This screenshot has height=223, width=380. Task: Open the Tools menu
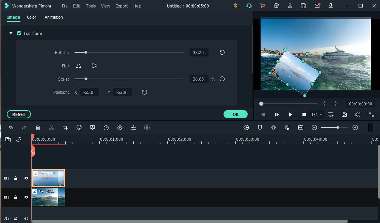(91, 6)
